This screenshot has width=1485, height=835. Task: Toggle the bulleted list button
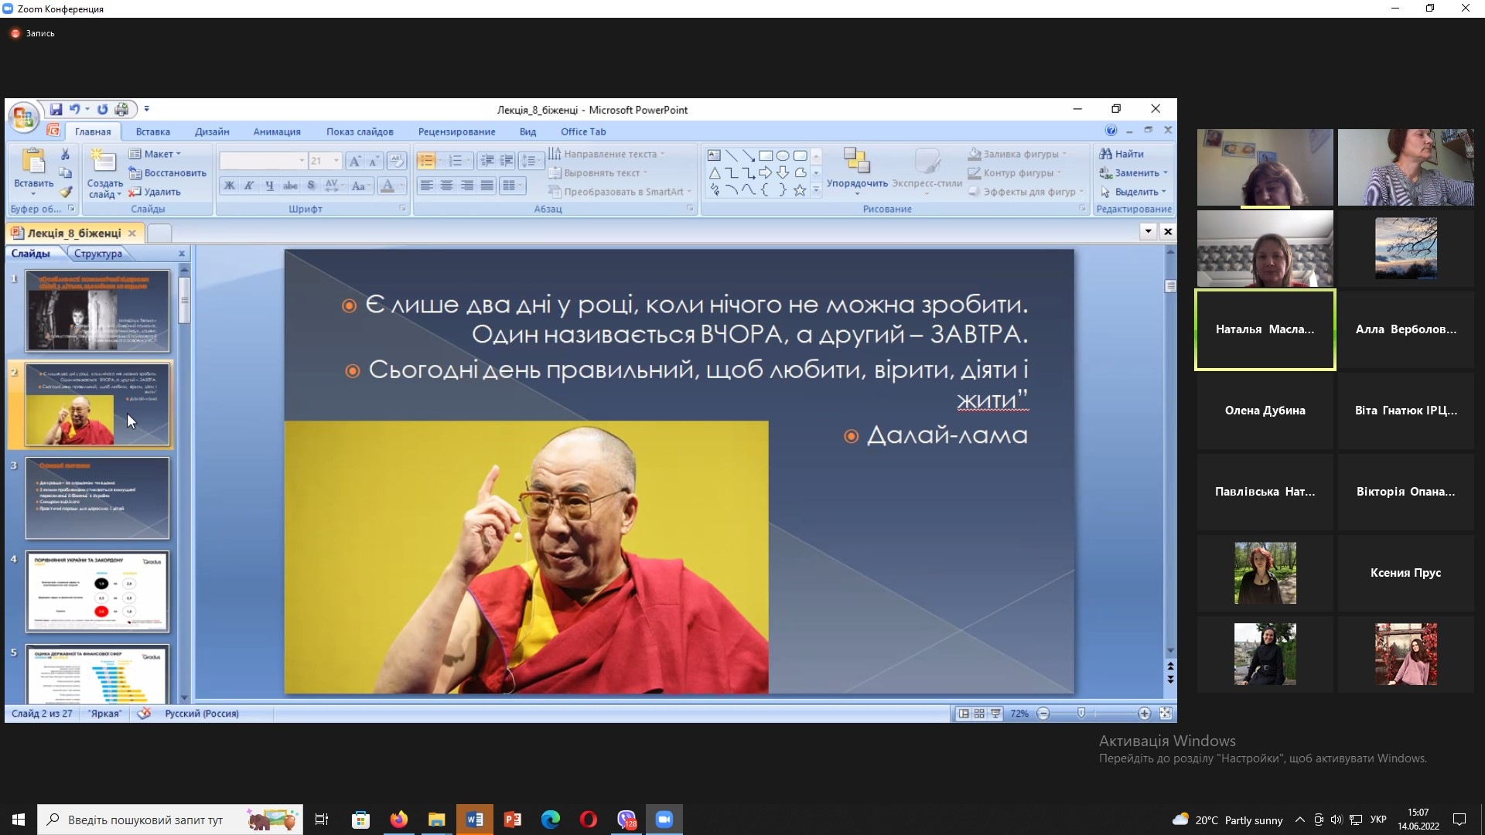425,161
